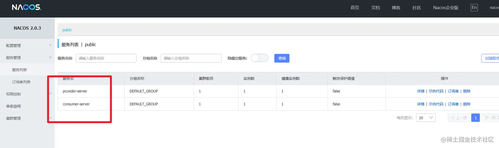Collapse the 服务管理 menu chevron

(50, 57)
